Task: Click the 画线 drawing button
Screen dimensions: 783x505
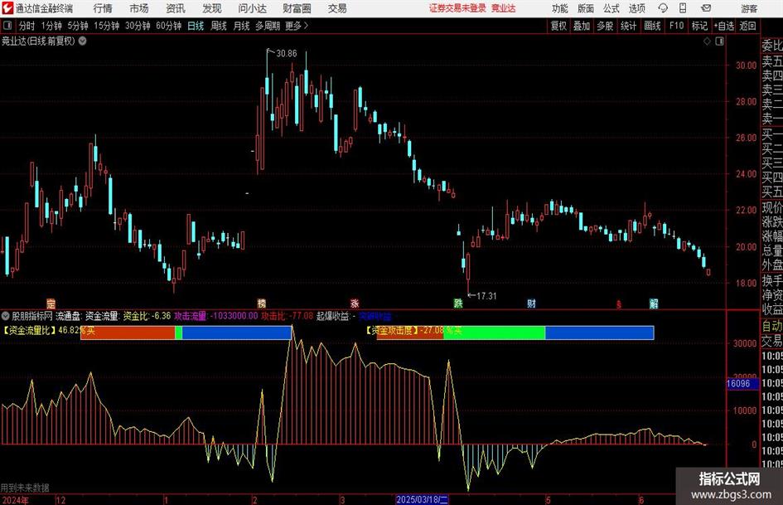Action: pyautogui.click(x=652, y=26)
